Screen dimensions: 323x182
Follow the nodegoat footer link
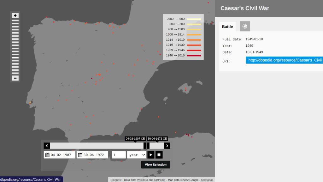click(x=207, y=180)
